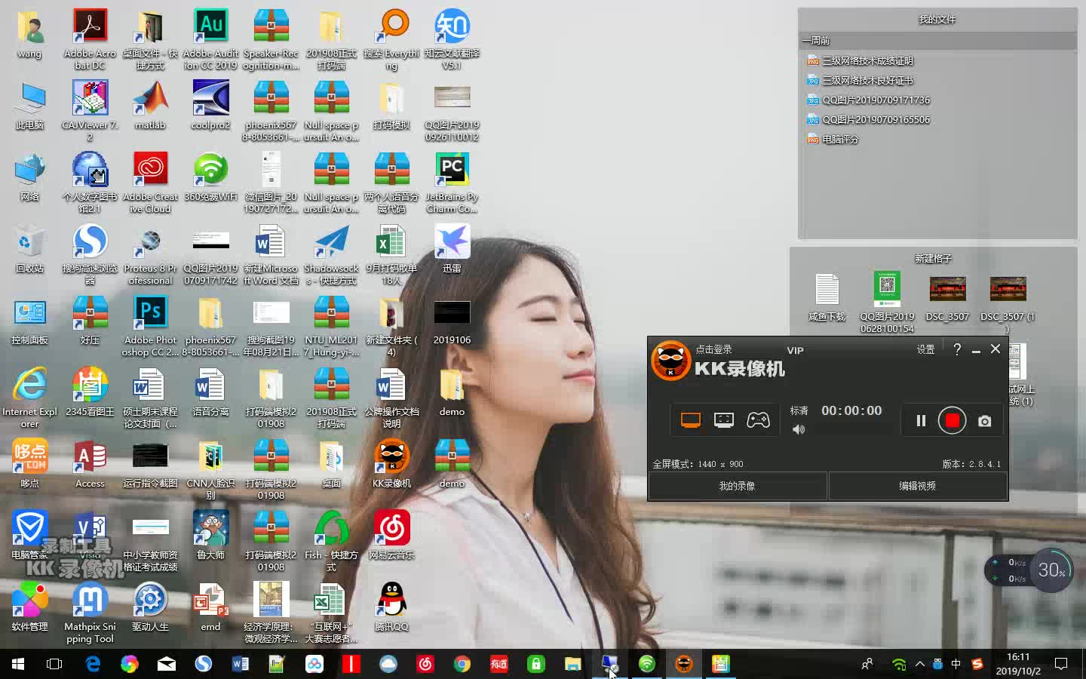Open the KK录像机 desktop shortcut
The image size is (1086, 679).
pos(391,463)
